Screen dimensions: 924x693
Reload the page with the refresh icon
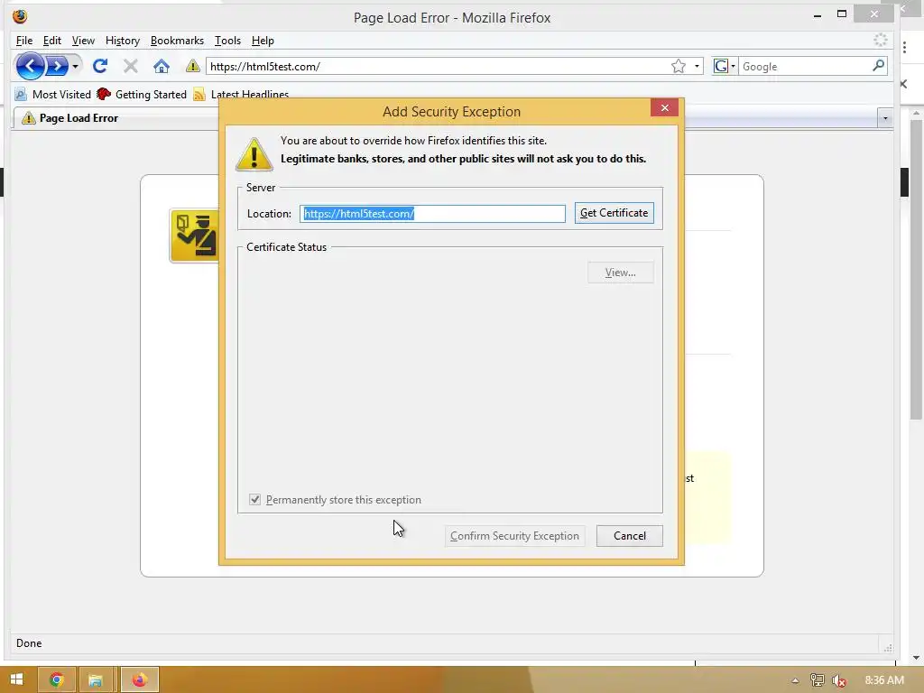point(100,66)
